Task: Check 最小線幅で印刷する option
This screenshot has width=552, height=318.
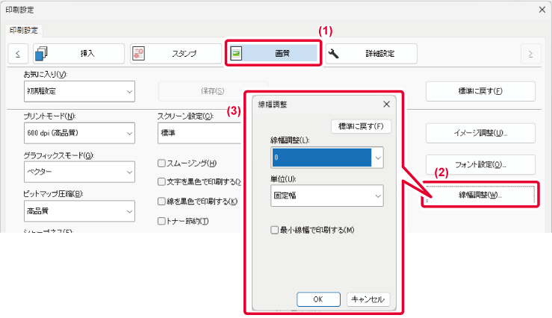Action: (x=275, y=231)
